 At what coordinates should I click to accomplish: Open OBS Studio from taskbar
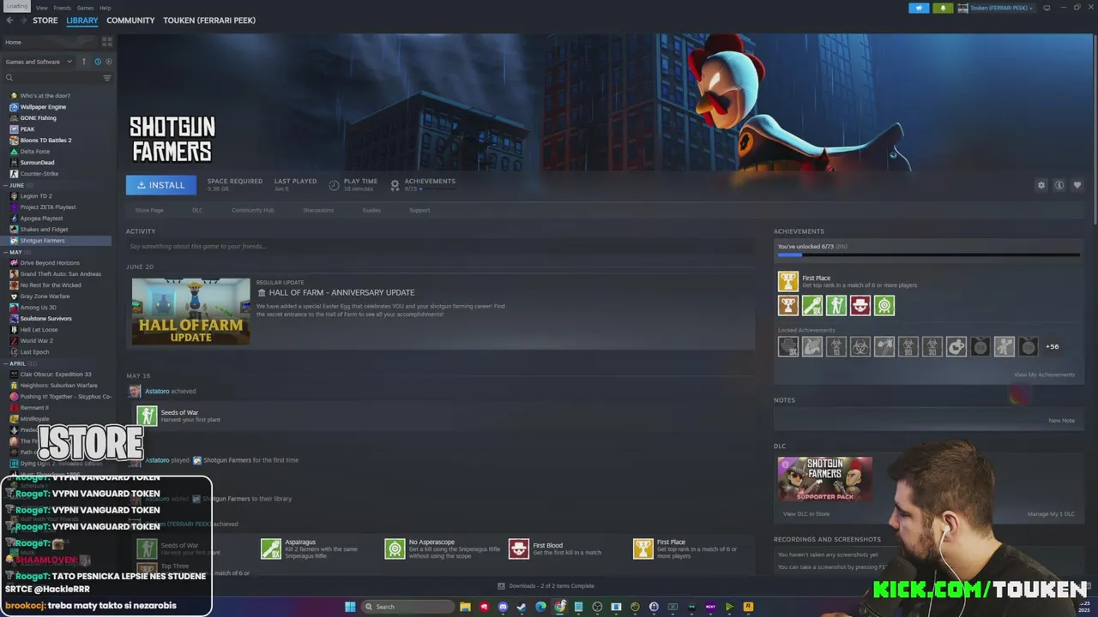point(597,607)
